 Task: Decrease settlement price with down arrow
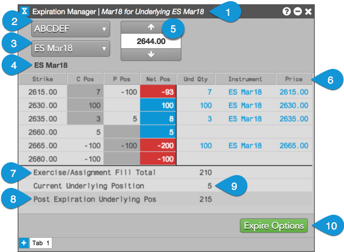[x=151, y=54]
